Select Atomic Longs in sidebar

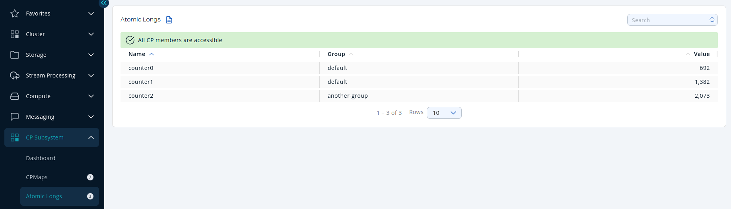coord(44,196)
